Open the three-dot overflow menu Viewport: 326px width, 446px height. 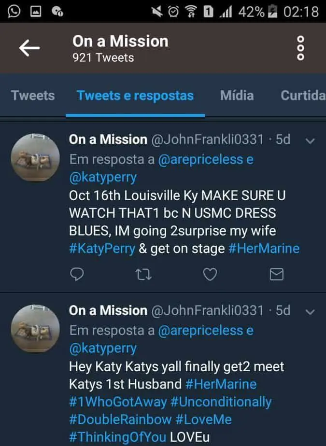click(300, 48)
